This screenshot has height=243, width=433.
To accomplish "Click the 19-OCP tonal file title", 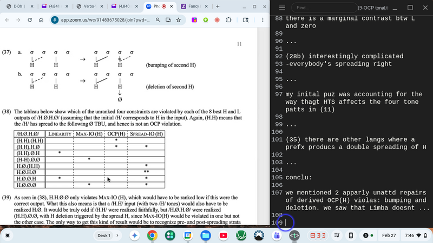I will pos(372,8).
